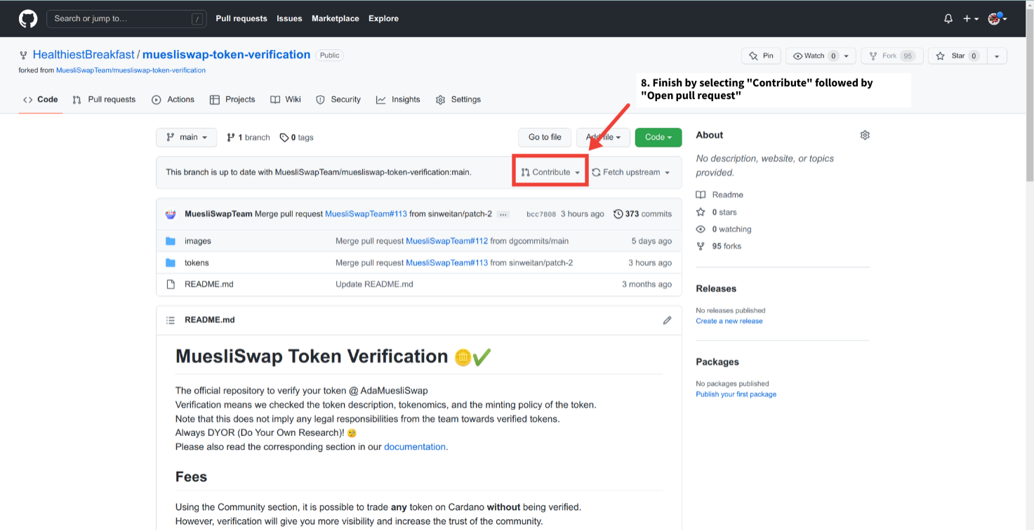Switch to the Code tab

40,100
